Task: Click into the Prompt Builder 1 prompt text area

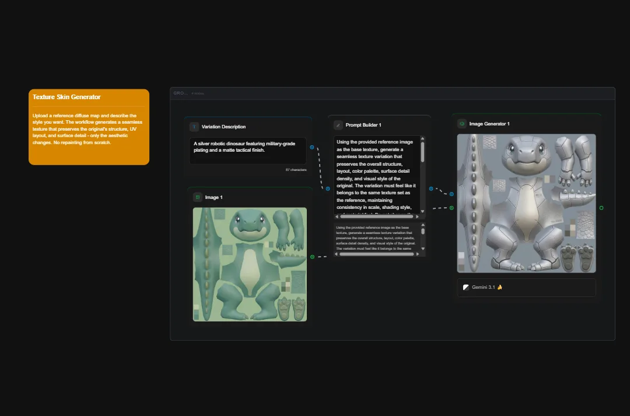Action: [x=376, y=174]
